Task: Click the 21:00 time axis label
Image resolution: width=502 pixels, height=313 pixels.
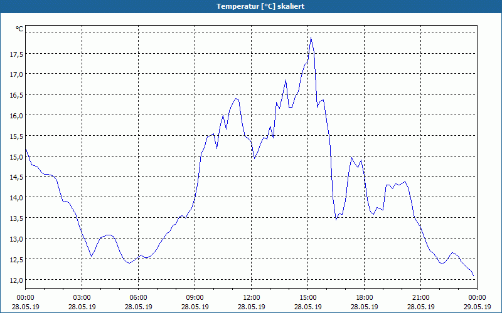Action: click(421, 297)
